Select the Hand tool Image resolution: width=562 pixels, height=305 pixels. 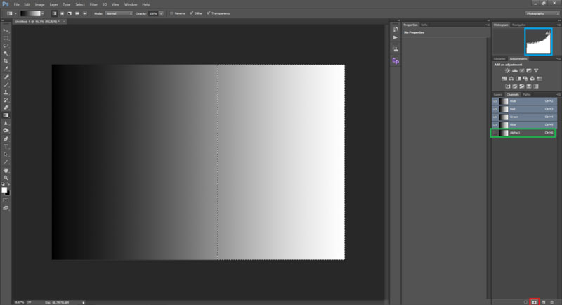6,169
